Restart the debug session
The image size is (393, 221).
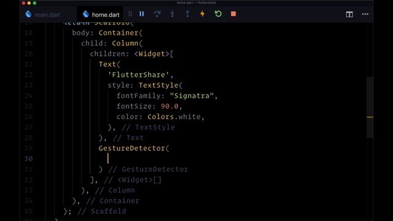(x=218, y=14)
